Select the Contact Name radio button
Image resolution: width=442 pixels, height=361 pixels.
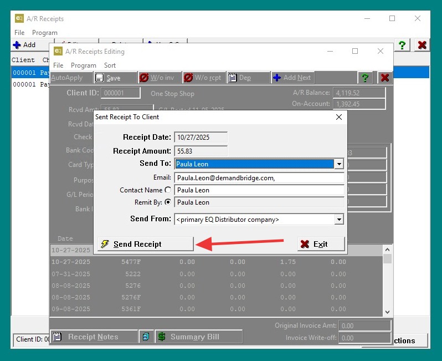168,190
